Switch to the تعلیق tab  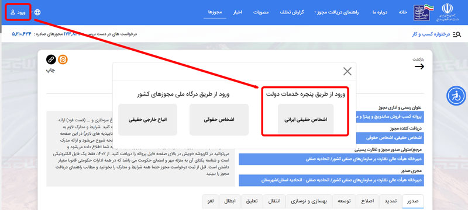(252, 201)
